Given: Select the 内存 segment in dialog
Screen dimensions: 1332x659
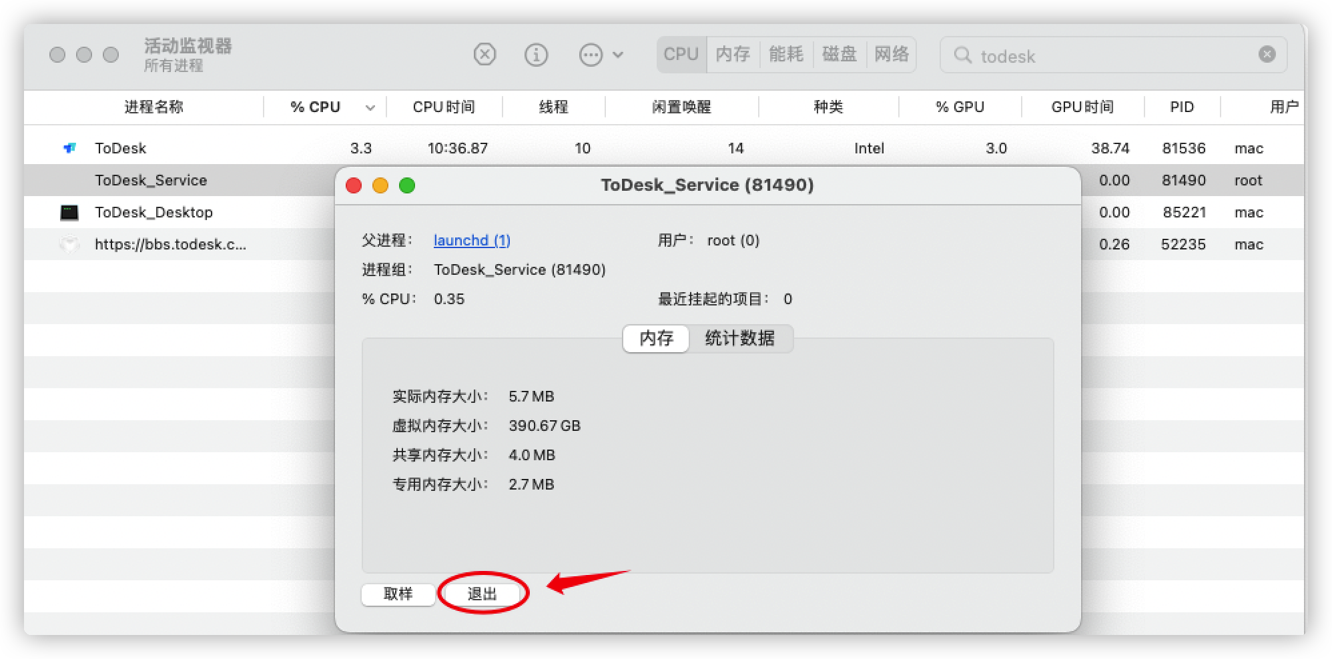Looking at the screenshot, I should [656, 339].
